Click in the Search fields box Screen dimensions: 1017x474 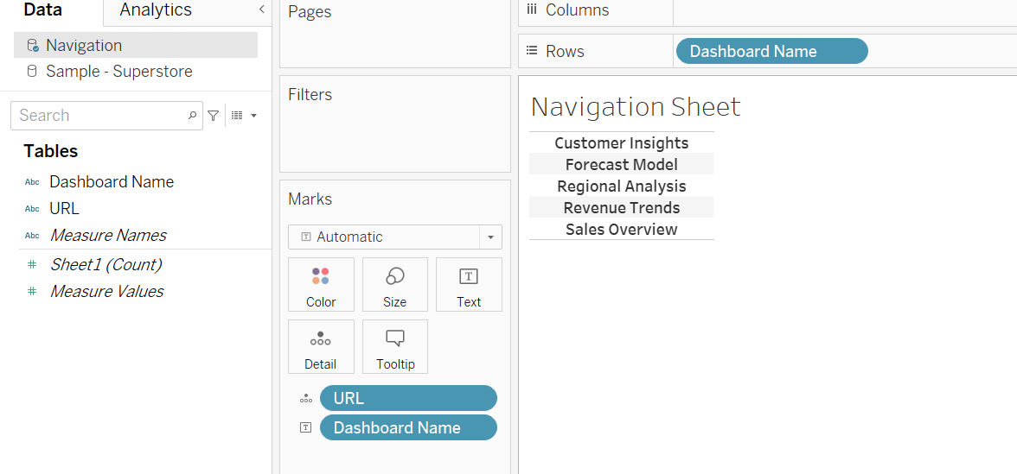click(x=99, y=116)
